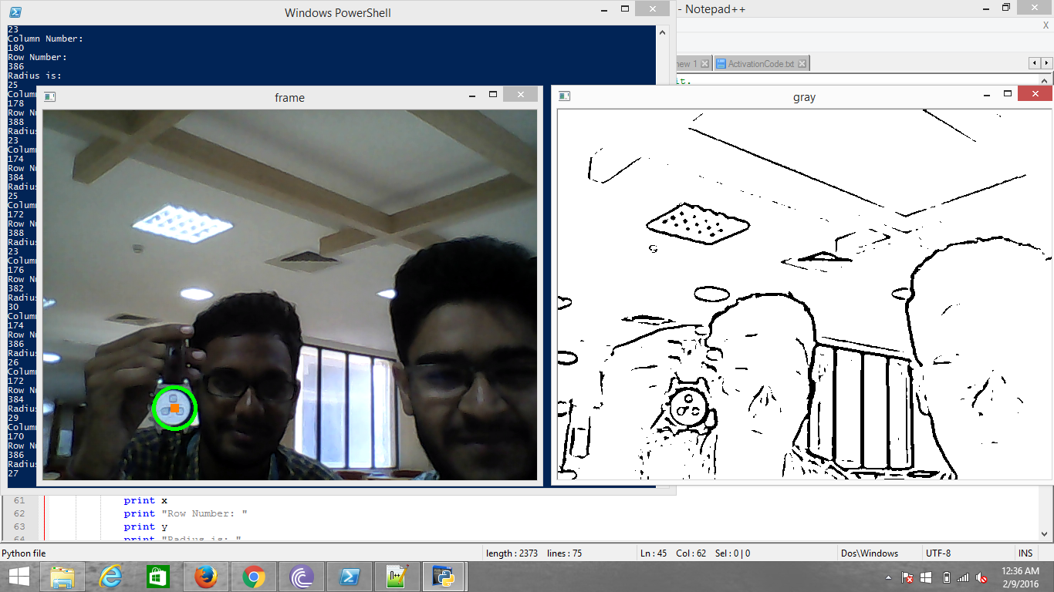Switch to the new 1 tab
1054x592 pixels.
click(x=688, y=63)
